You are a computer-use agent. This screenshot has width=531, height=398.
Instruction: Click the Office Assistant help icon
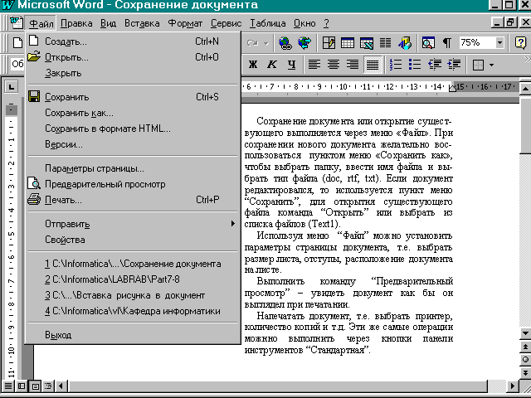pyautogui.click(x=520, y=43)
